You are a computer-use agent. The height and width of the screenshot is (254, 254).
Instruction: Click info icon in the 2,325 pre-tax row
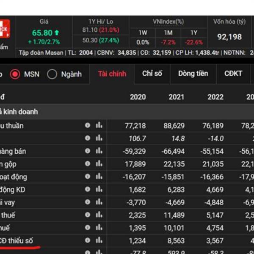coord(88,215)
